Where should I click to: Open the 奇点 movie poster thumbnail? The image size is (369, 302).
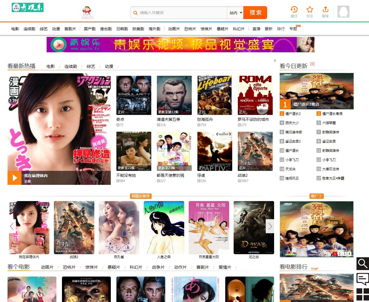[x=134, y=95]
